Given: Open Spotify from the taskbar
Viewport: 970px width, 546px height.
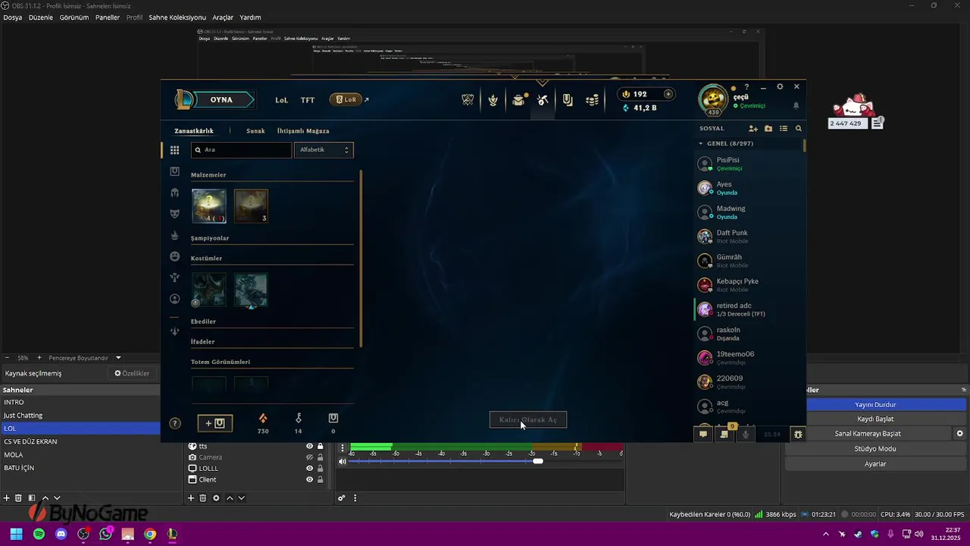Looking at the screenshot, I should [39, 535].
